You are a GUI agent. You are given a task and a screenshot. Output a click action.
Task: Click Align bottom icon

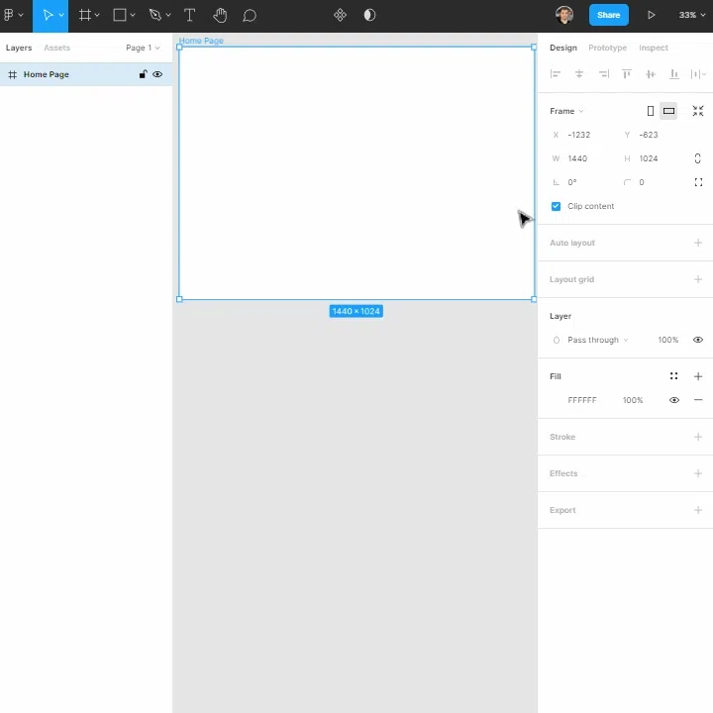(674, 73)
